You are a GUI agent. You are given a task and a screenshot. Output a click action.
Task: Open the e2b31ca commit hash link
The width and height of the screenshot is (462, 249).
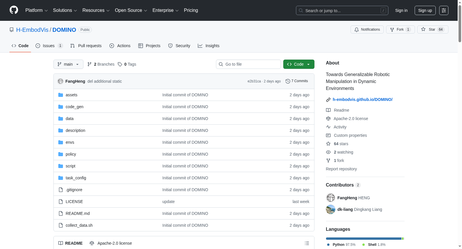(x=254, y=81)
